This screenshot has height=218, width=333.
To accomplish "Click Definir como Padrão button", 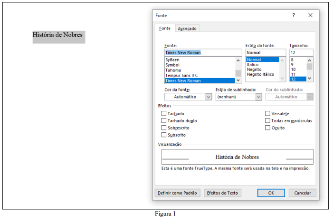I will pos(177,193).
